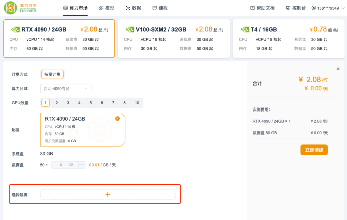Viewport: 347px width, 220px height.
Task: Set GPU数量 to 2
Action: tap(57, 103)
